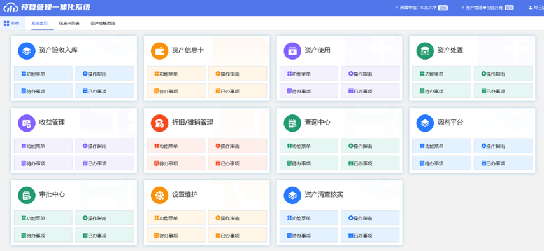The width and height of the screenshot is (544, 251).
Task: Open 操作指南 under 资产处置
Action: pos(503,74)
